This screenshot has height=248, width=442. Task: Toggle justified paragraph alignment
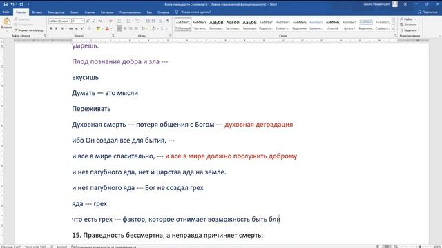pyautogui.click(x=136, y=28)
